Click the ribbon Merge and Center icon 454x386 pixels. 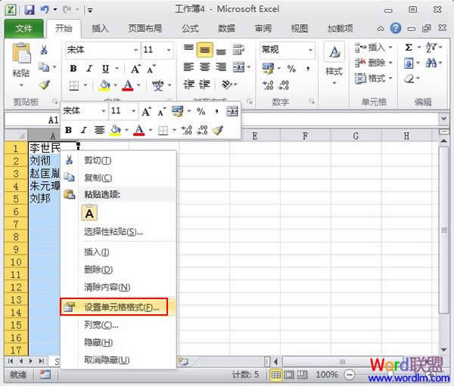(238, 67)
